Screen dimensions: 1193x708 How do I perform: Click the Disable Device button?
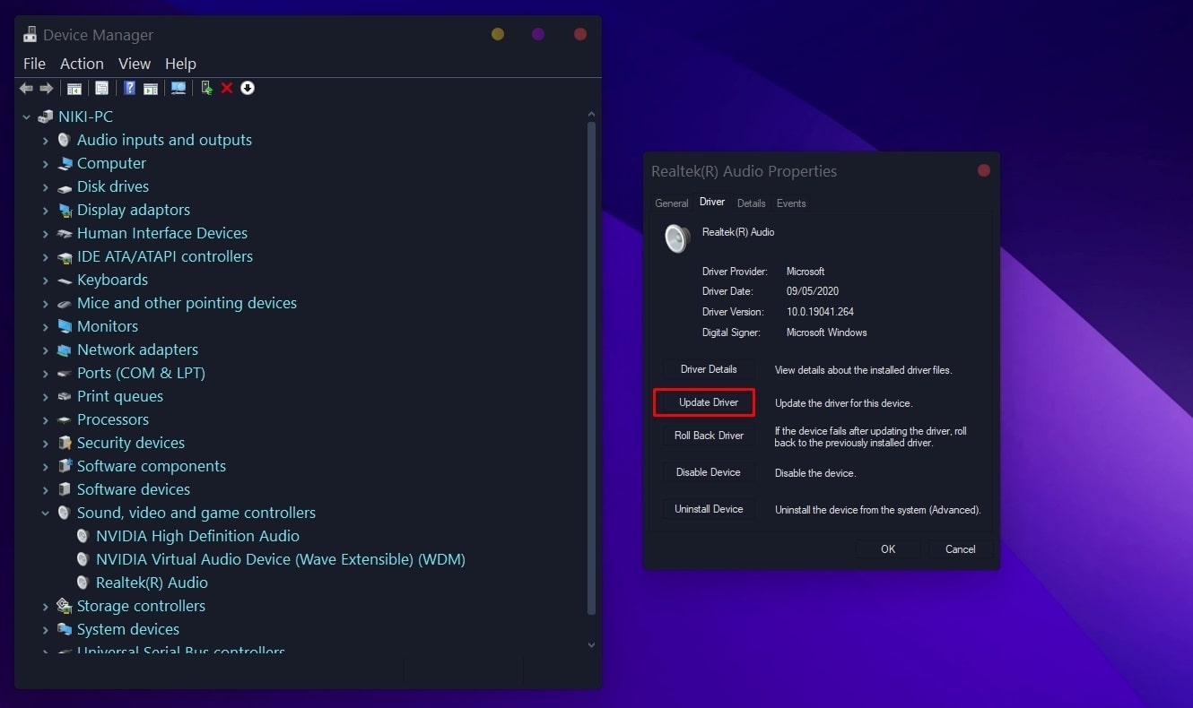click(x=709, y=472)
